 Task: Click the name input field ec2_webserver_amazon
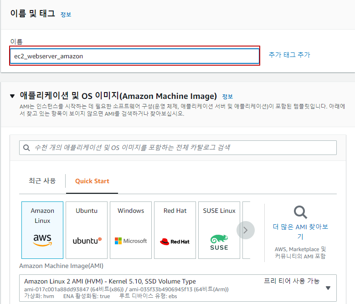[x=134, y=56]
